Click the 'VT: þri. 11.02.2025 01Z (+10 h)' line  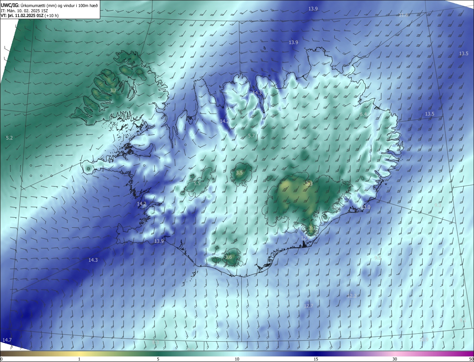[30, 16]
